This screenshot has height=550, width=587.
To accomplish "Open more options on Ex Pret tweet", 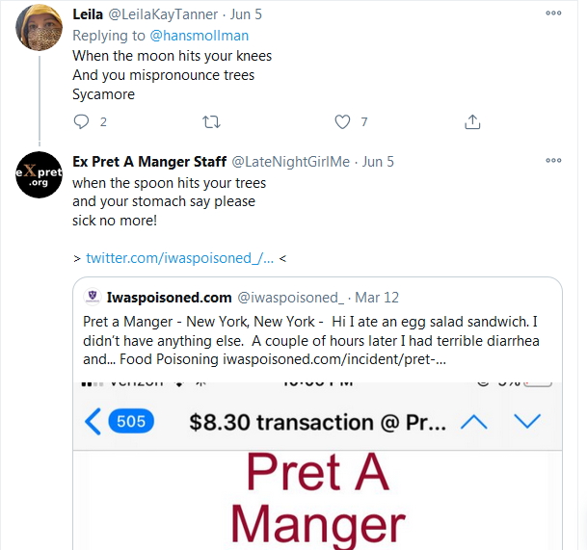I will point(553,161).
